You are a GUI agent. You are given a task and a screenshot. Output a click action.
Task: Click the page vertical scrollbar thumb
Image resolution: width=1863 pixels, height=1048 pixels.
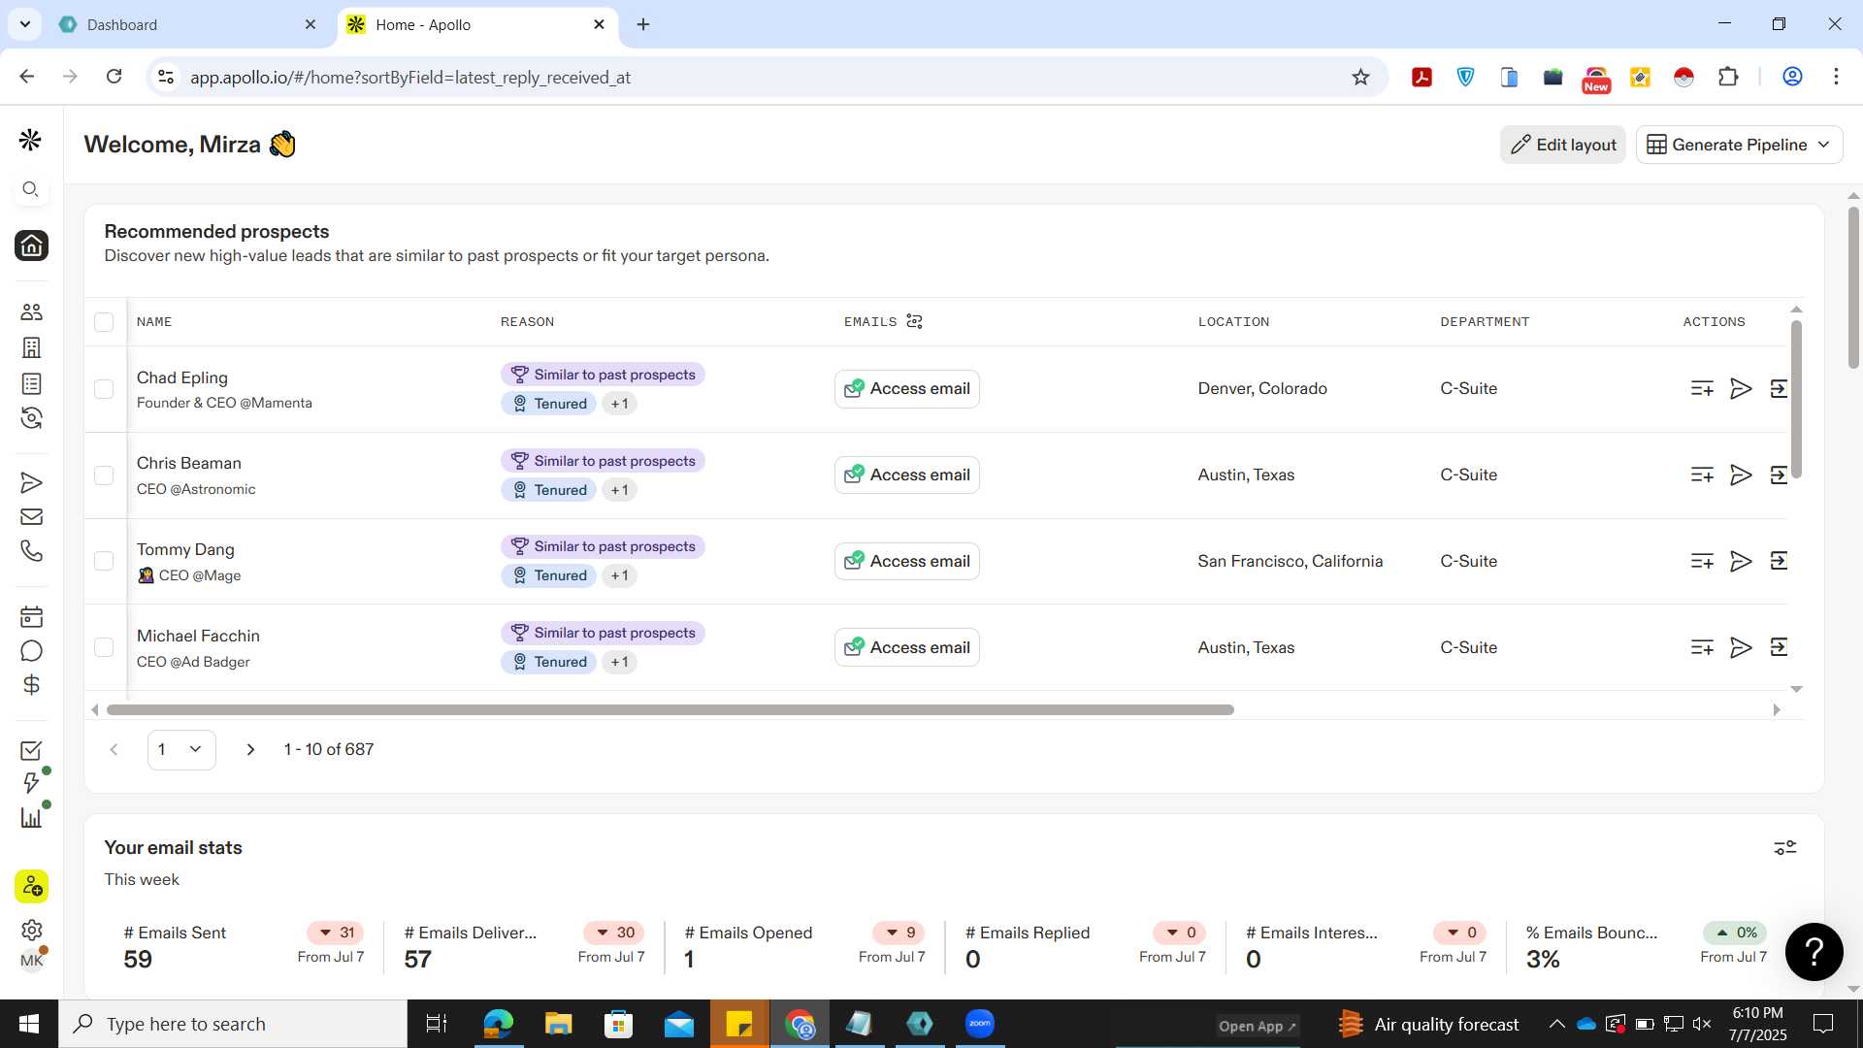pyautogui.click(x=1853, y=287)
